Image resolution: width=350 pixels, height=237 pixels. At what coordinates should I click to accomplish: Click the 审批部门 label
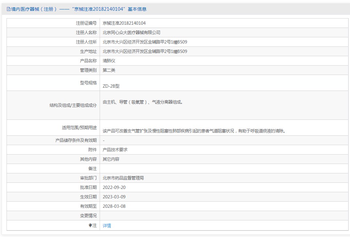pos(88,178)
